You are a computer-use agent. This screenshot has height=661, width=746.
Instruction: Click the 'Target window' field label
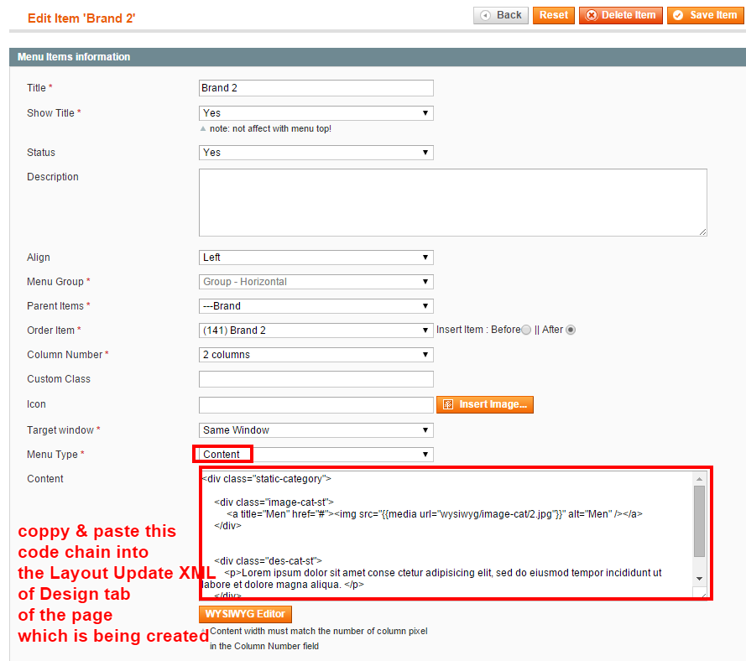pos(60,430)
